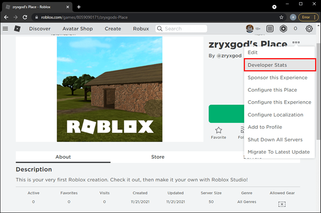Viewport: 321px width, 213px height.
Task: Click the green Play button
Action: tap(227, 114)
